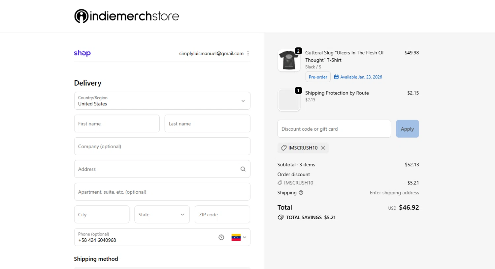Click the Total Savings tag icon
This screenshot has width=495, height=269.
280,217
